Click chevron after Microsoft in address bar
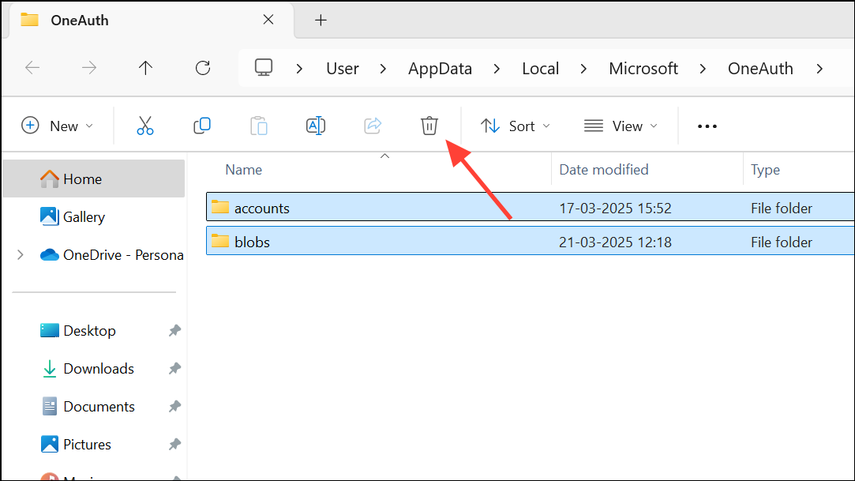Image resolution: width=855 pixels, height=481 pixels. [x=703, y=69]
